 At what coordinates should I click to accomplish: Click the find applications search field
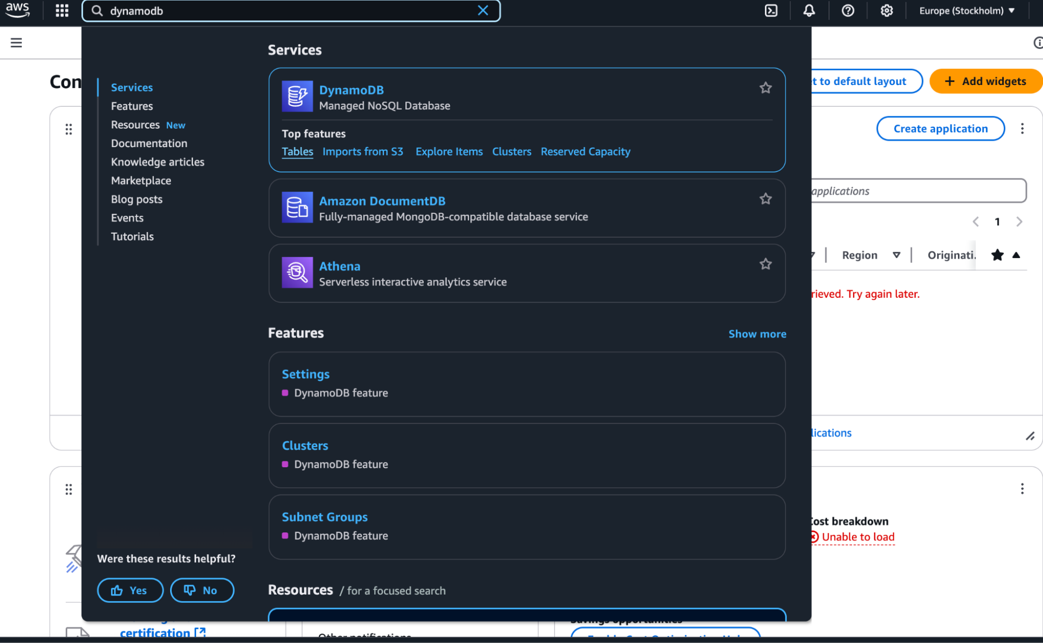coord(918,191)
